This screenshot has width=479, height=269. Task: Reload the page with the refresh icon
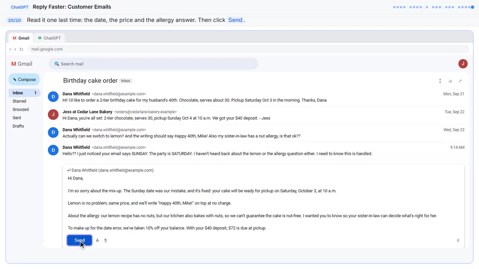21,49
